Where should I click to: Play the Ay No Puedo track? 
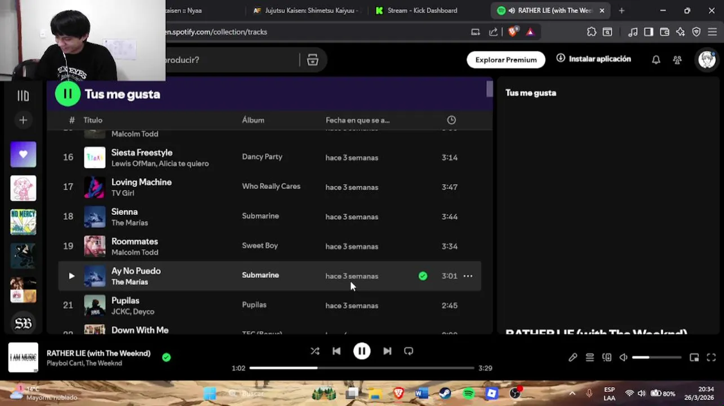click(72, 276)
